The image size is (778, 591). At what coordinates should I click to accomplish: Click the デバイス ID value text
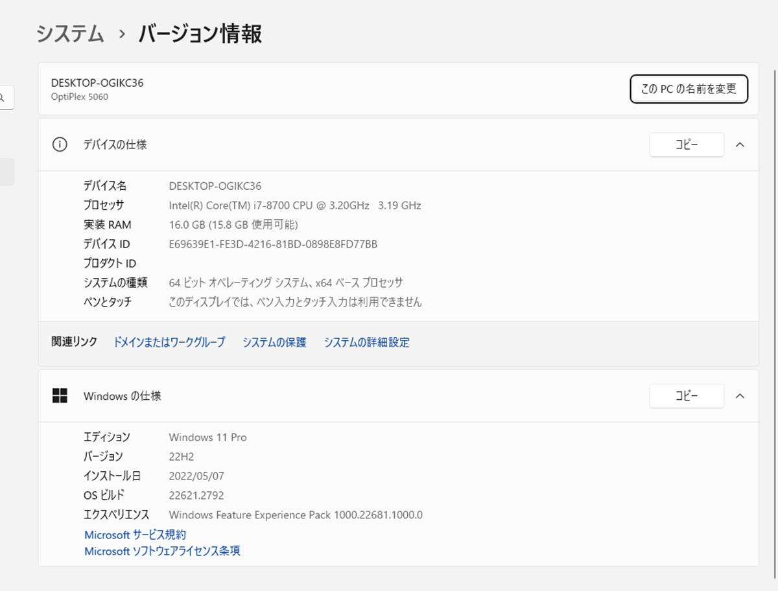(273, 244)
